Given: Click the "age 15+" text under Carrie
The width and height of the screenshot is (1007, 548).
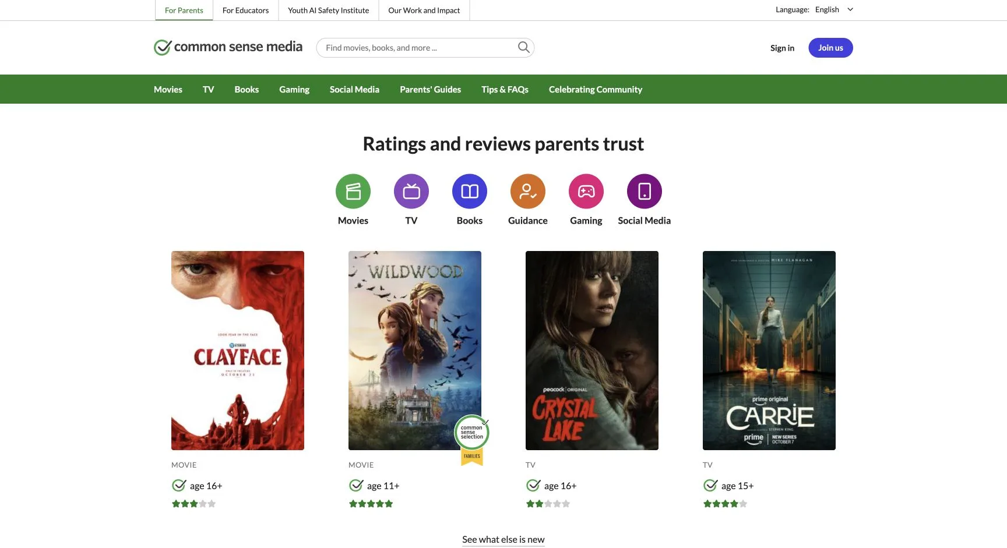Looking at the screenshot, I should click(737, 486).
